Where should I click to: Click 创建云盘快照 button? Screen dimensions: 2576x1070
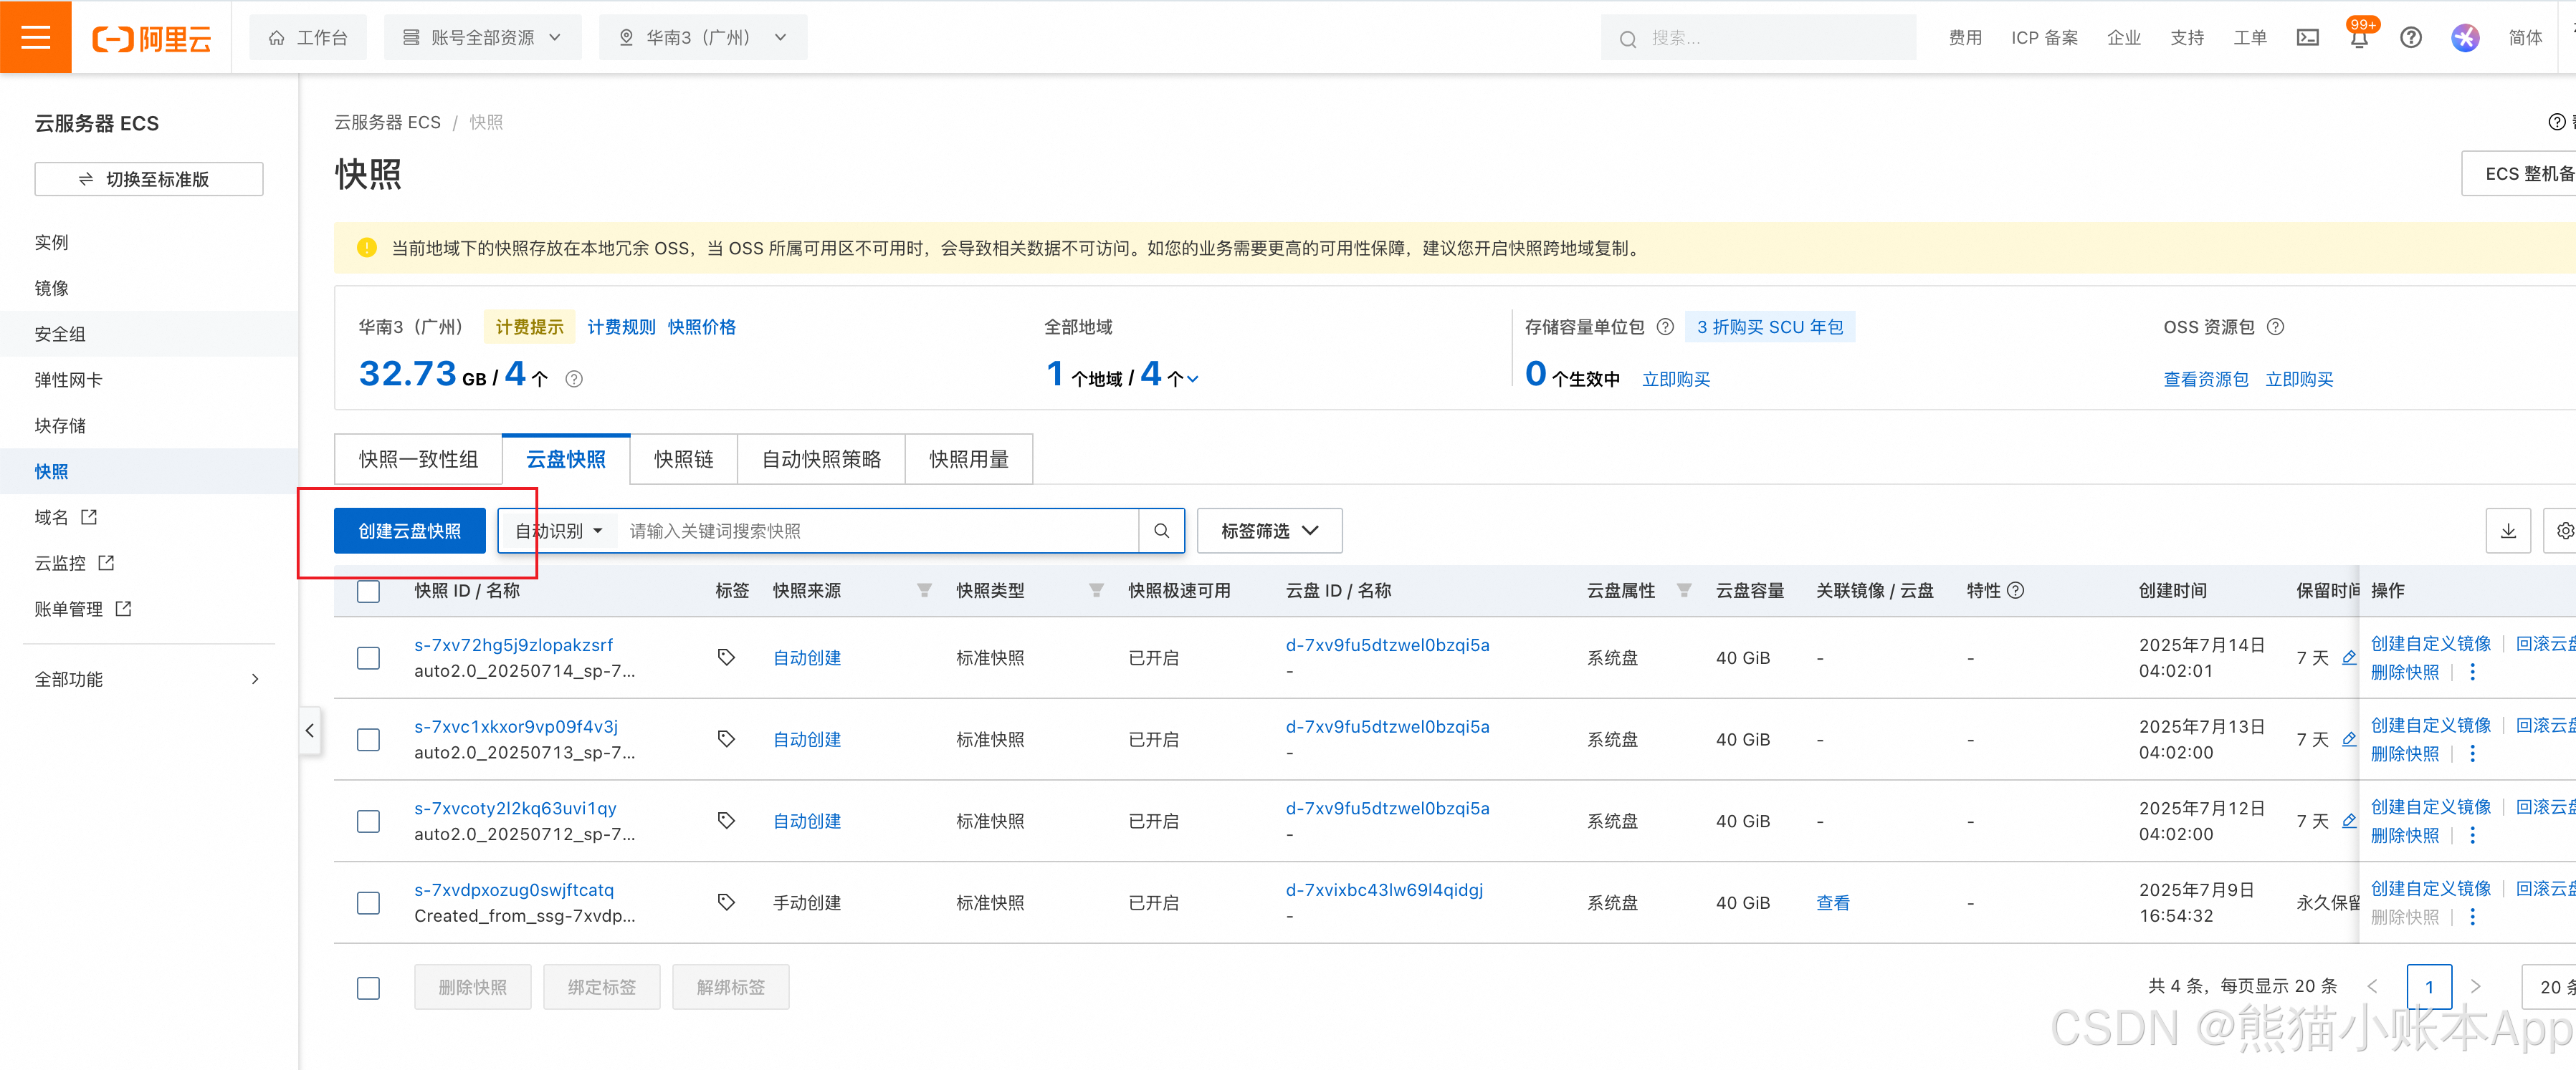pos(410,531)
